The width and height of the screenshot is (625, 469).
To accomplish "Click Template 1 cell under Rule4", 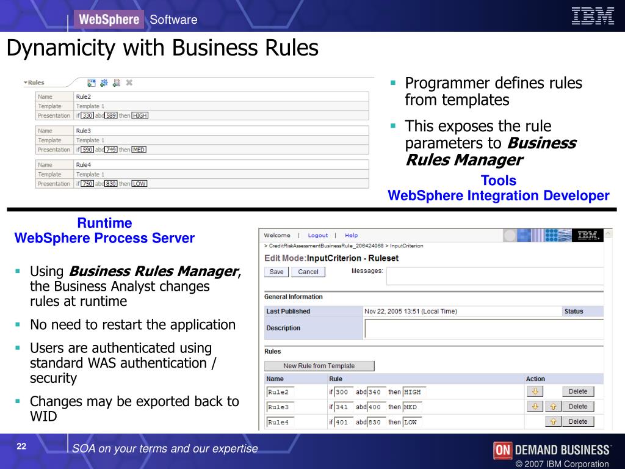I will [x=221, y=174].
